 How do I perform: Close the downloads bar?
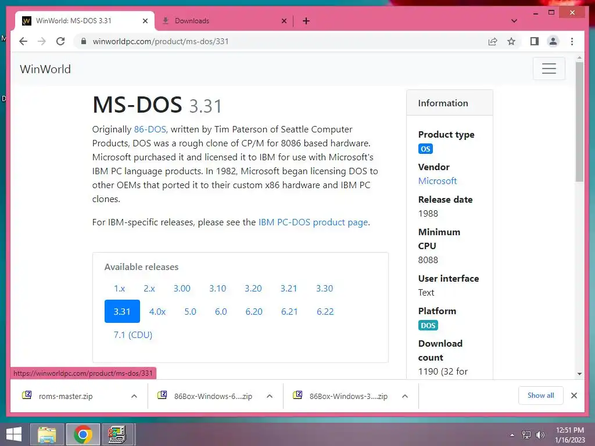tap(574, 395)
